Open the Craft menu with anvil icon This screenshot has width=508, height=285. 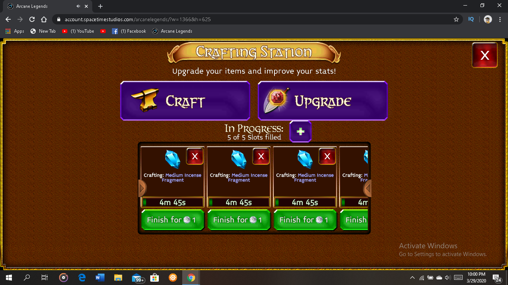tap(185, 101)
